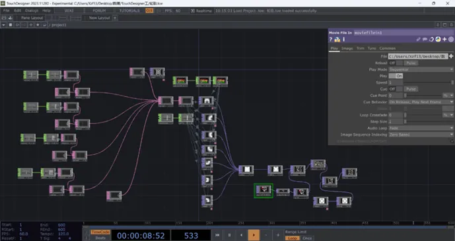Adjust the Cue Point slider
Screen dimensions: 455x241
tap(423, 96)
